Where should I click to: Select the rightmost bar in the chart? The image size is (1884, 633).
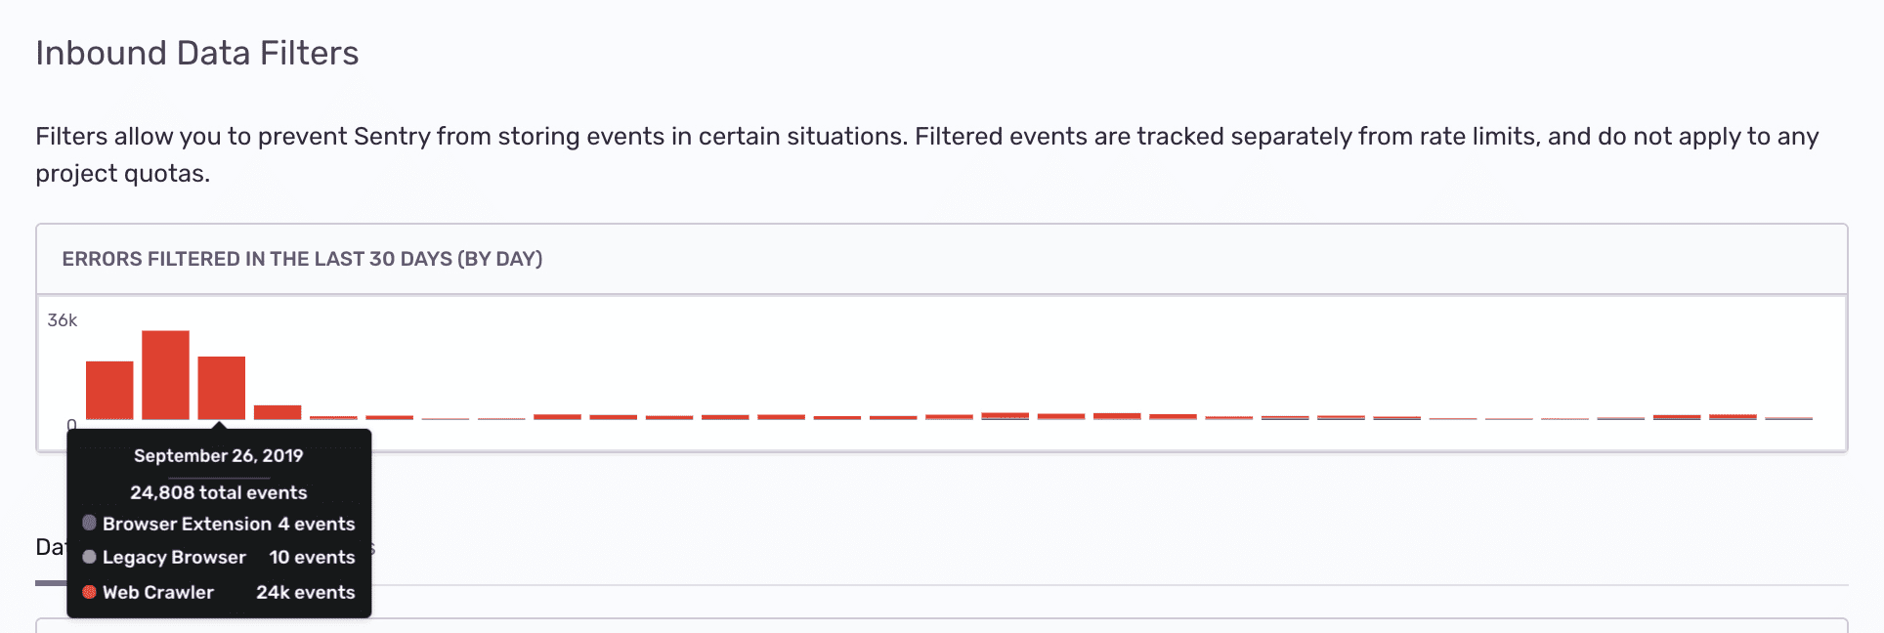coord(1789,418)
